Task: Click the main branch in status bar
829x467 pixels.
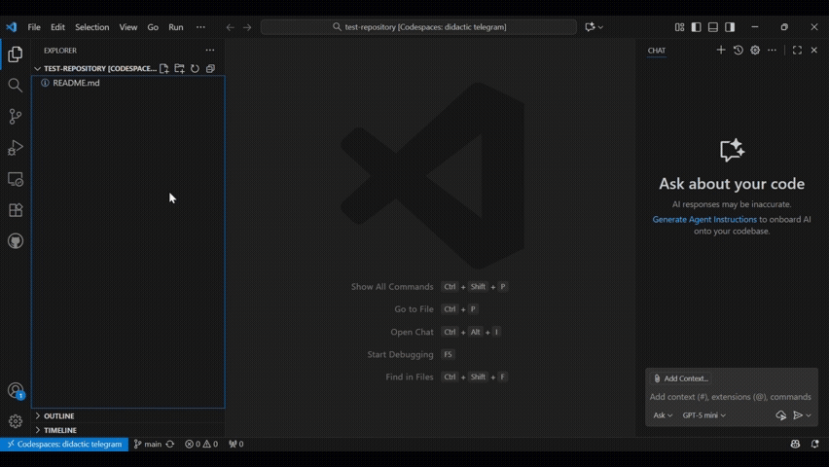Action: 148,444
